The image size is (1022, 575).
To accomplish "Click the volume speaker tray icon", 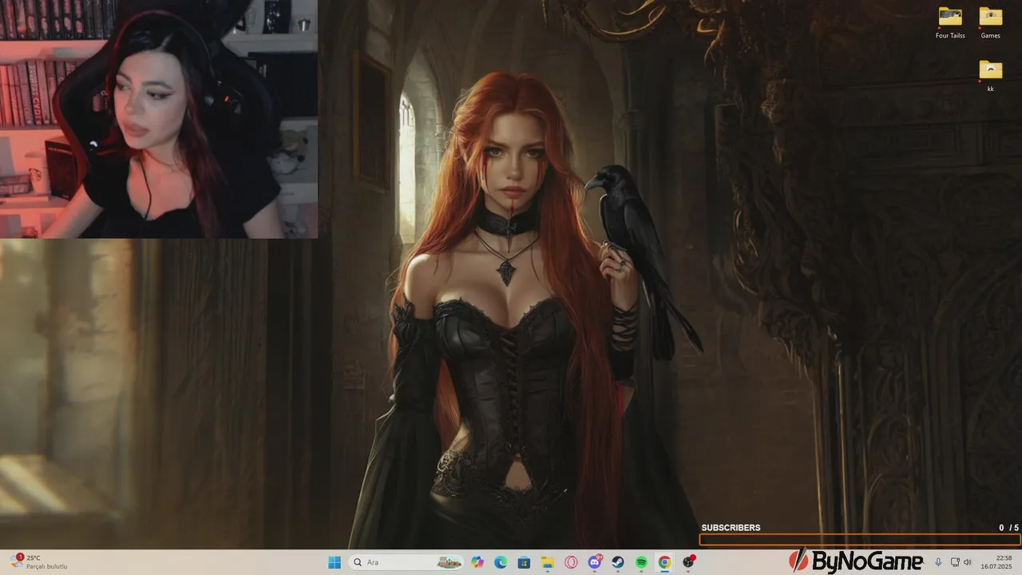I will pos(968,562).
